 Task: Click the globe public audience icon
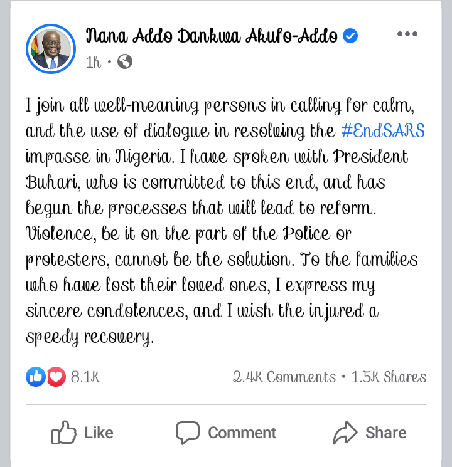pyautogui.click(x=125, y=62)
